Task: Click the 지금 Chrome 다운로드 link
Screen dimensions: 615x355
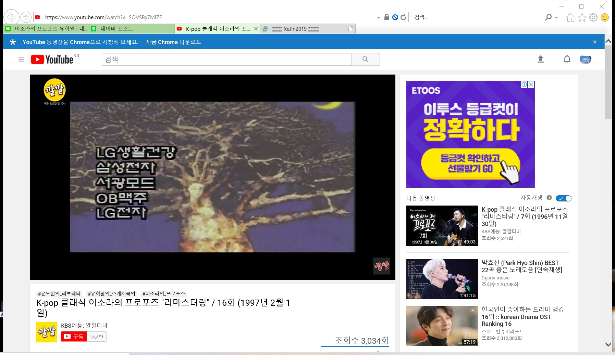Action: click(x=173, y=42)
